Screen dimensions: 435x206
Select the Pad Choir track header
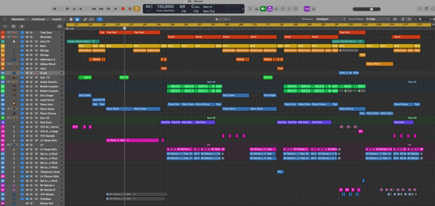pos(32,122)
